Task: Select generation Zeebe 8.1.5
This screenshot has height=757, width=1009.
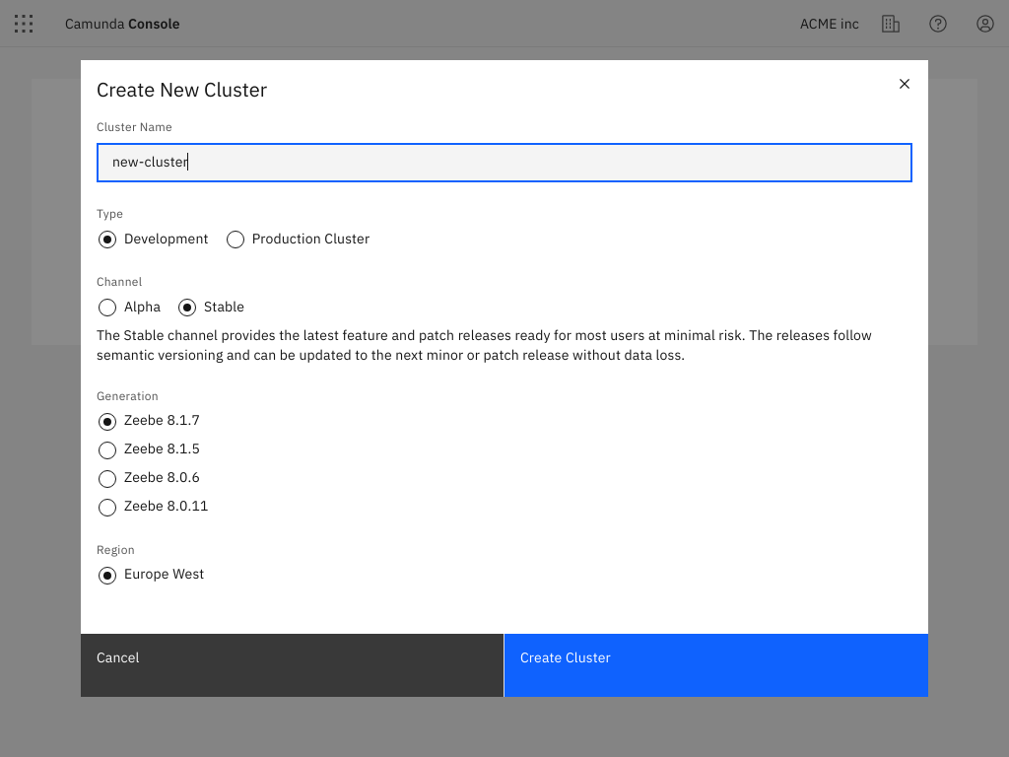Action: (106, 449)
